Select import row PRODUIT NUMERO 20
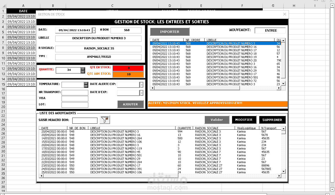Image resolution: width=335 pixels, height=195 pixels. (216, 60)
